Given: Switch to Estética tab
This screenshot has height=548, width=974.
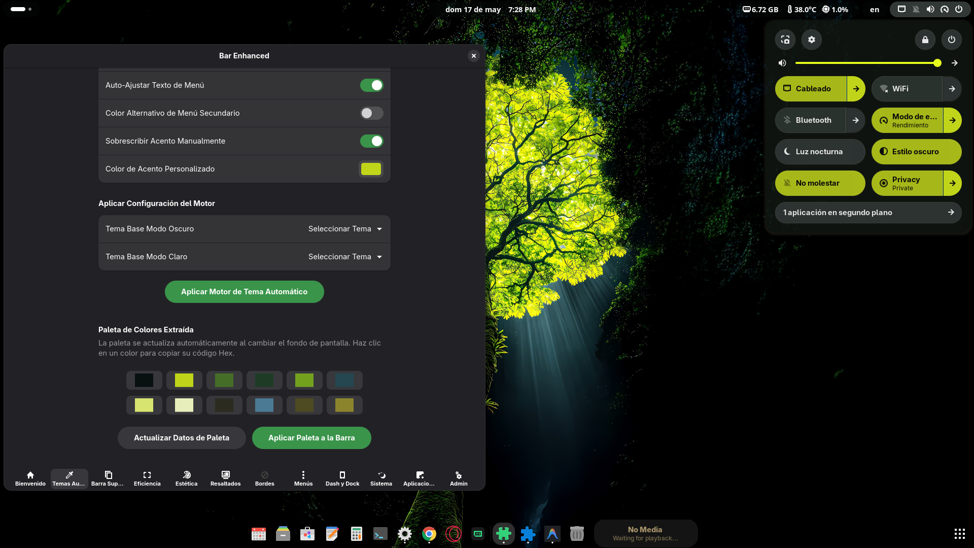Looking at the screenshot, I should 186,478.
